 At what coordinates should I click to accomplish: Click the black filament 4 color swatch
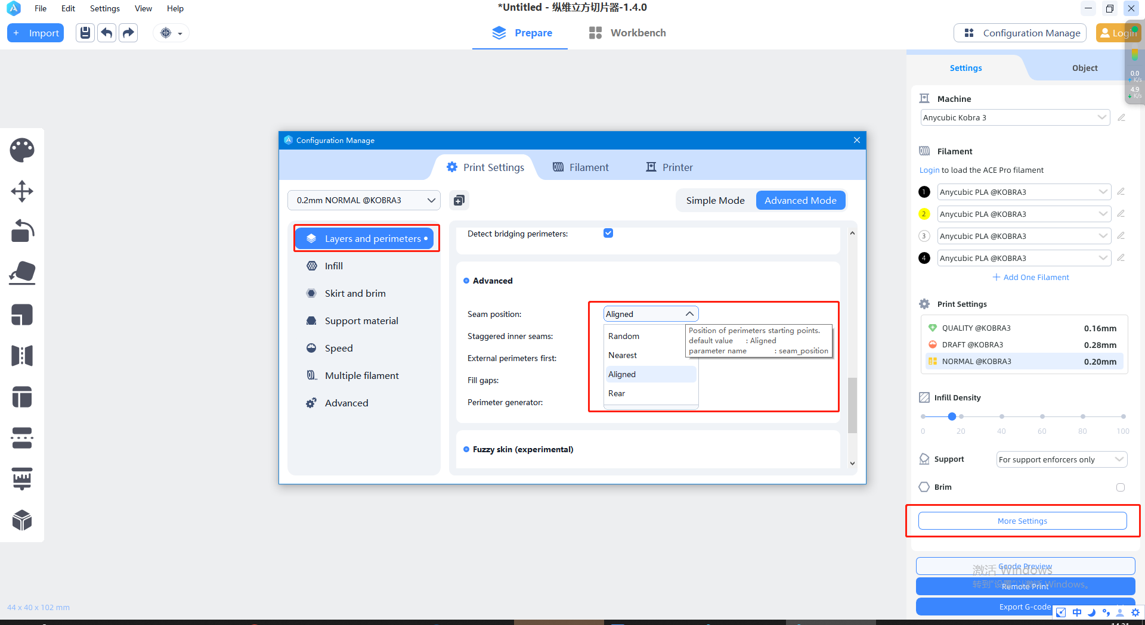click(924, 258)
